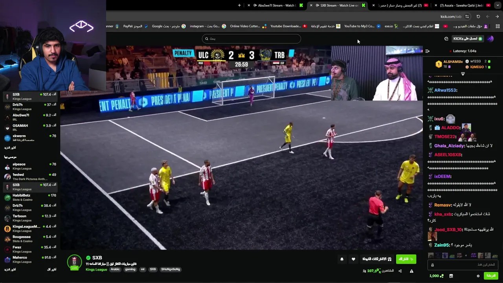Open Tarboun Kings League channel
The image size is (503, 283).
coord(30,218)
